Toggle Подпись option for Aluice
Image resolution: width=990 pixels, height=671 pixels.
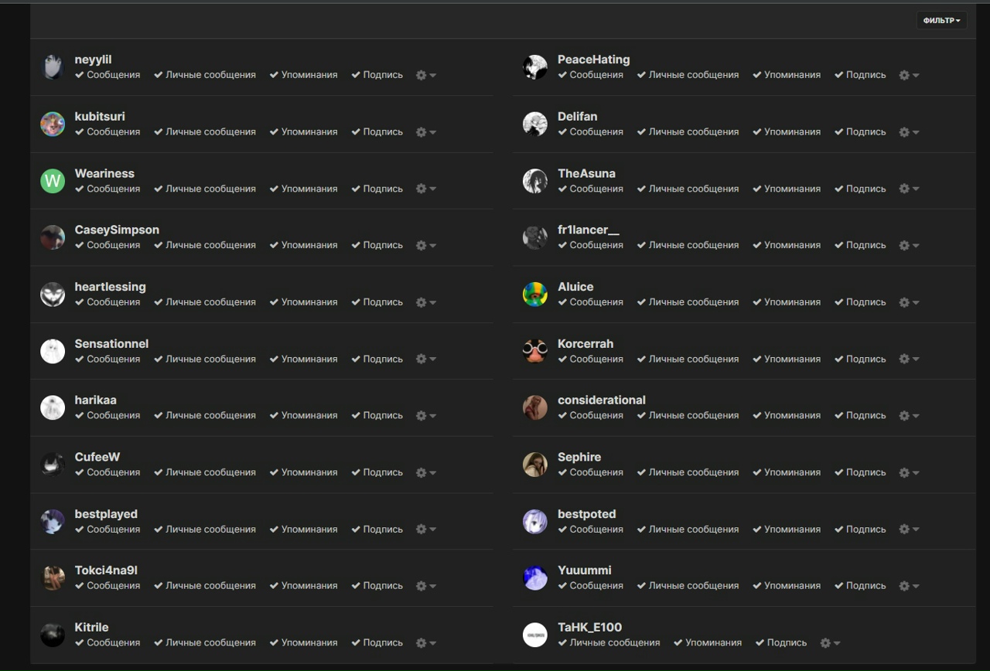pyautogui.click(x=860, y=302)
